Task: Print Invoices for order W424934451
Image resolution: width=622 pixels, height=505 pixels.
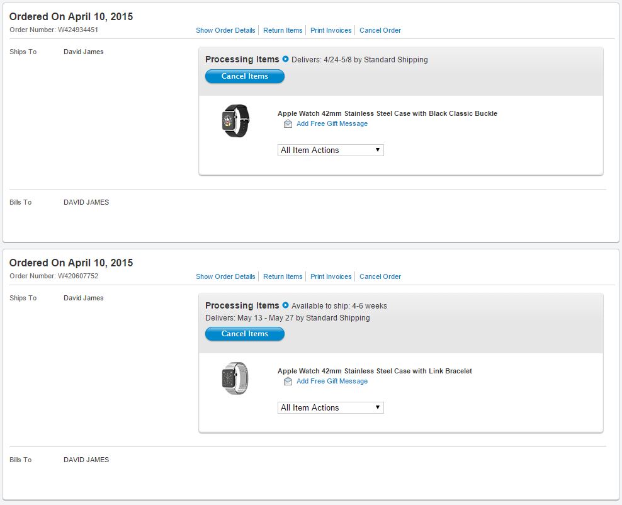Action: 331,30
